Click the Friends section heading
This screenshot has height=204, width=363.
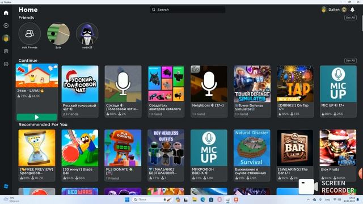coord(26,18)
